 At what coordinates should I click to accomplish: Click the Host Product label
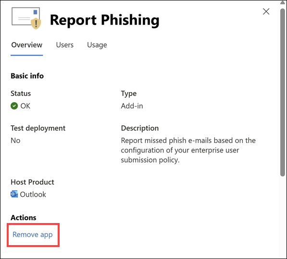click(32, 182)
